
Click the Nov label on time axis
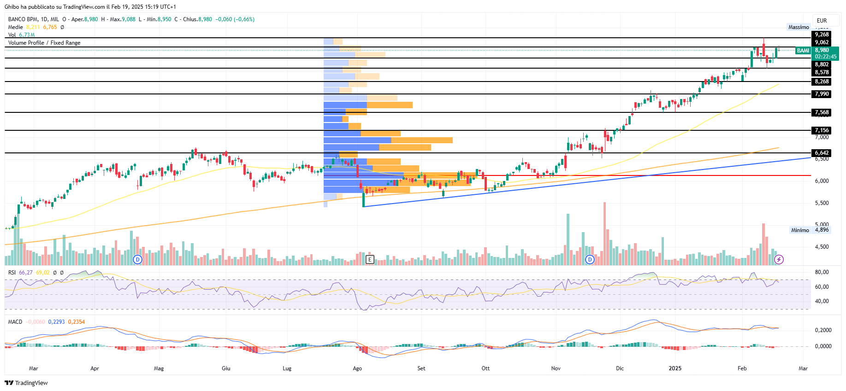click(556, 368)
